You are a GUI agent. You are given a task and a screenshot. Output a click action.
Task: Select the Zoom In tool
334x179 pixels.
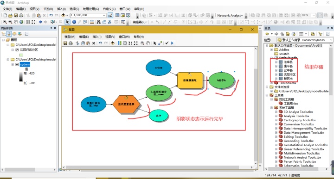[5, 22]
